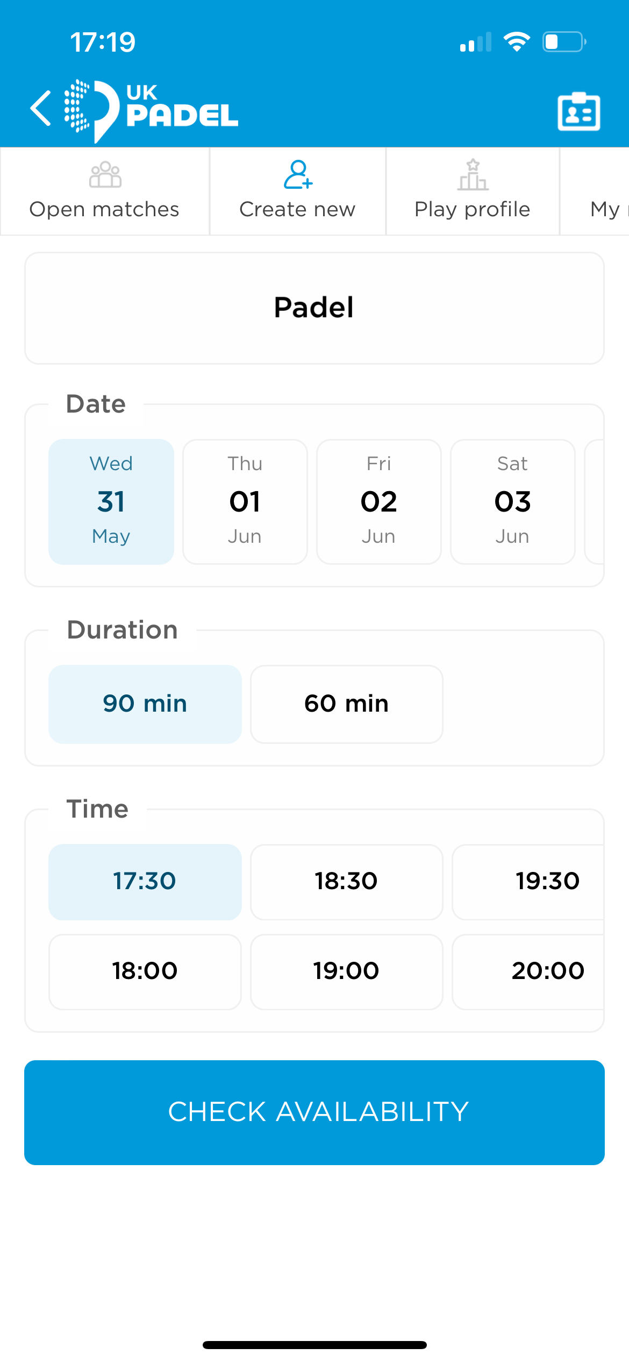This screenshot has width=629, height=1362.
Task: Choose Thu 01 Jun date
Action: pyautogui.click(x=245, y=501)
